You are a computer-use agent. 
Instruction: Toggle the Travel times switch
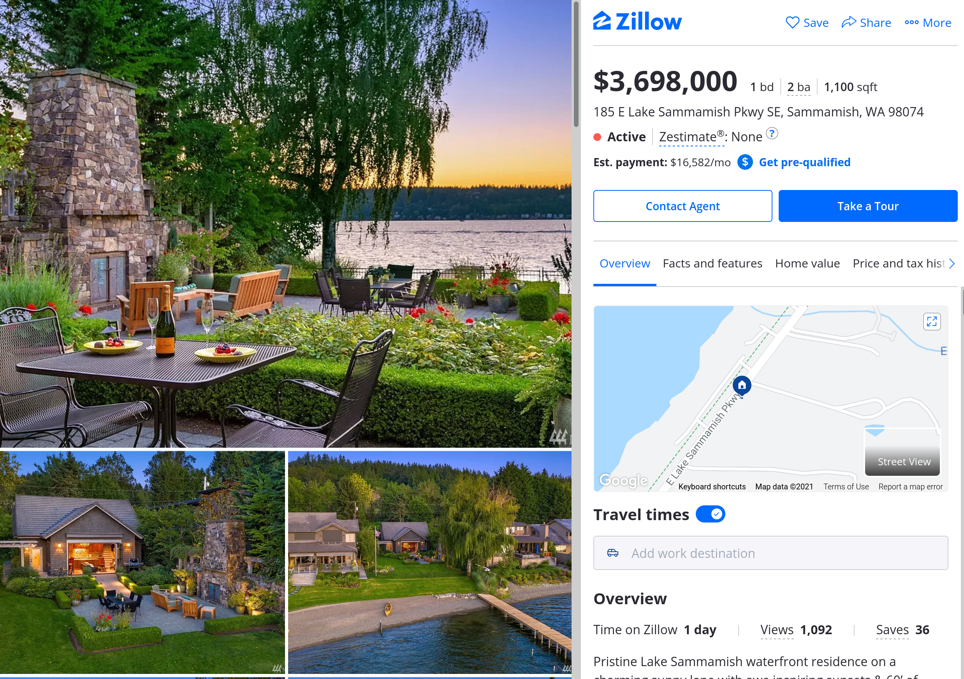point(711,514)
